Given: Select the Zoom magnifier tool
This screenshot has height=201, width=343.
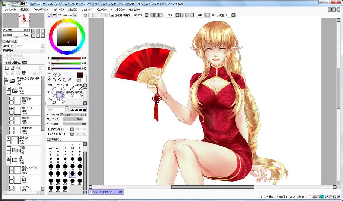Looking at the screenshot, I should click(x=55, y=80).
